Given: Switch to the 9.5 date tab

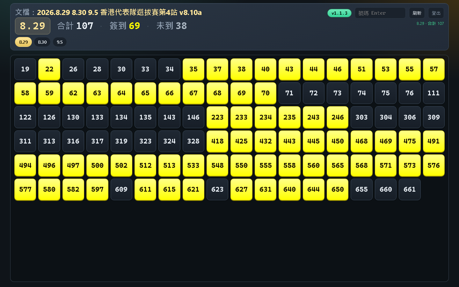Looking at the screenshot, I should coord(60,42).
